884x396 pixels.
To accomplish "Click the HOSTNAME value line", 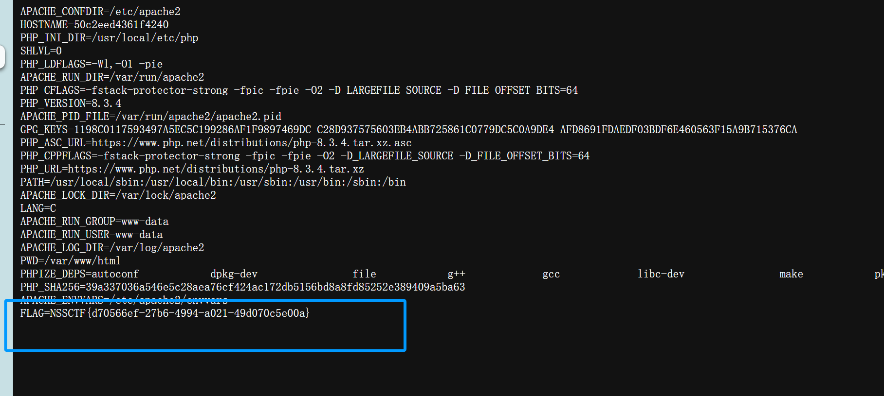I will (94, 25).
